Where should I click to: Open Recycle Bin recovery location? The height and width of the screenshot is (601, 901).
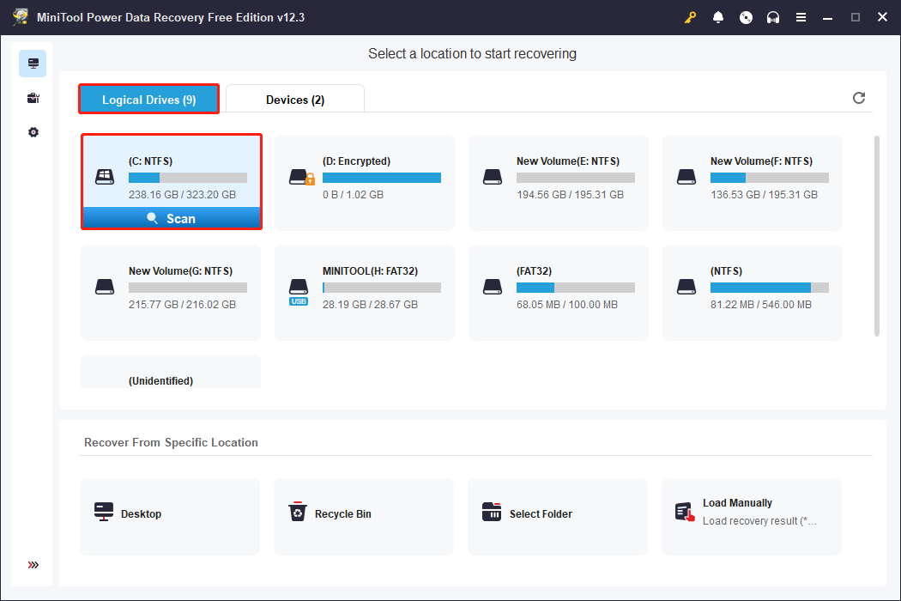click(x=363, y=516)
